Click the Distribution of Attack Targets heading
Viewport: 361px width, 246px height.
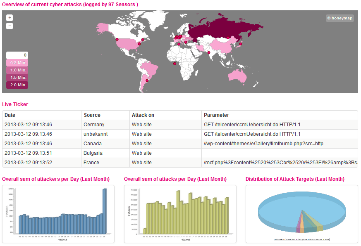pyautogui.click(x=295, y=179)
